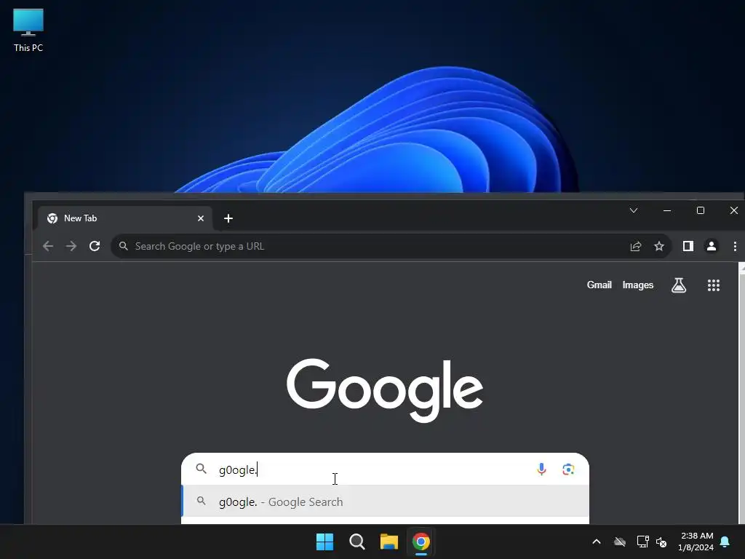This screenshot has height=559, width=745.
Task: Click the search box magnifier icon
Action: tap(202, 469)
